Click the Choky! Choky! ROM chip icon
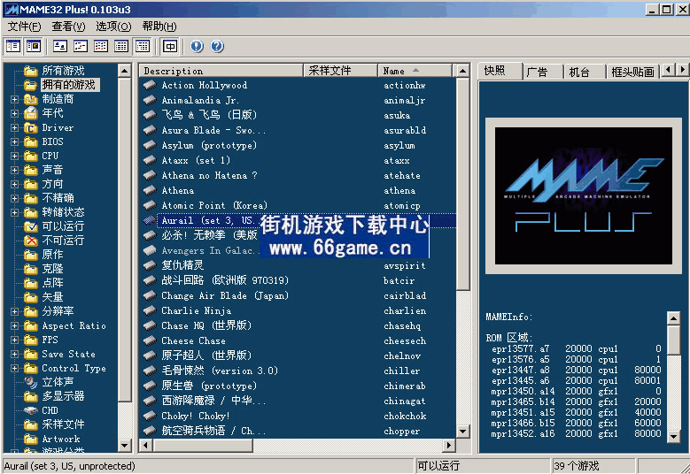 pos(150,416)
